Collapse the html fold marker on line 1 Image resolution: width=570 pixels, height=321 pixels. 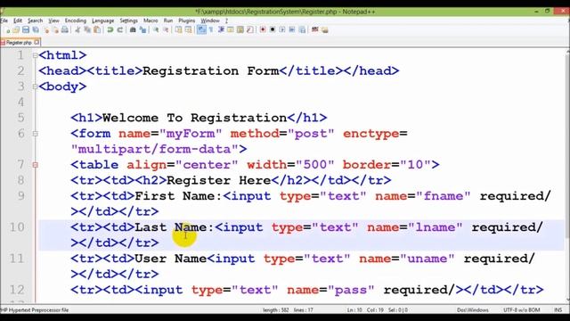(x=36, y=55)
